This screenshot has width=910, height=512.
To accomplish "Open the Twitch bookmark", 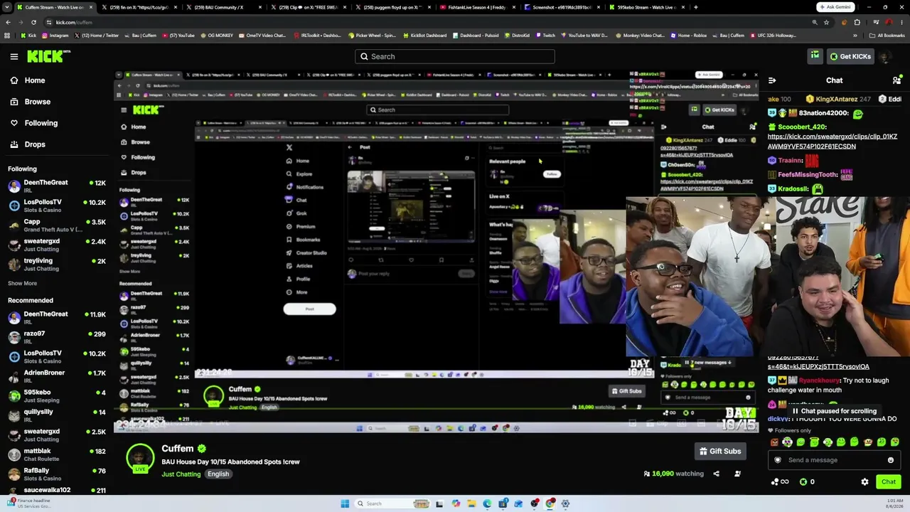I will [x=546, y=36].
